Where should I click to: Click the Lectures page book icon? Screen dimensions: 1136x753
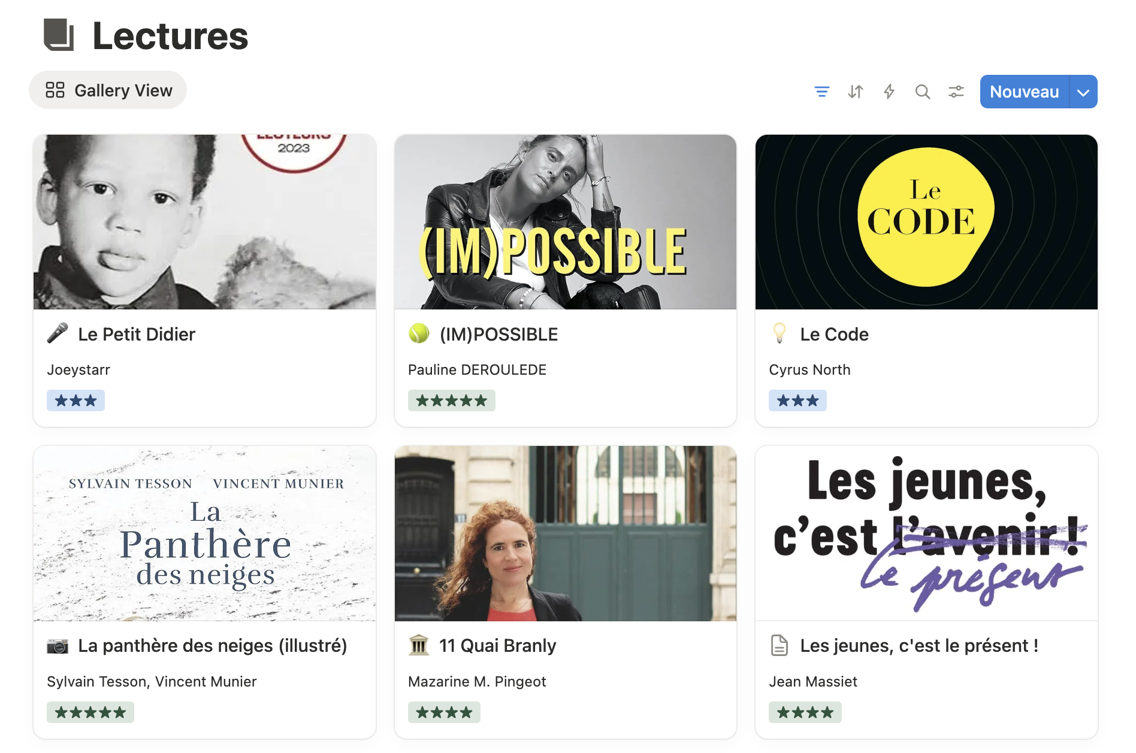click(59, 35)
